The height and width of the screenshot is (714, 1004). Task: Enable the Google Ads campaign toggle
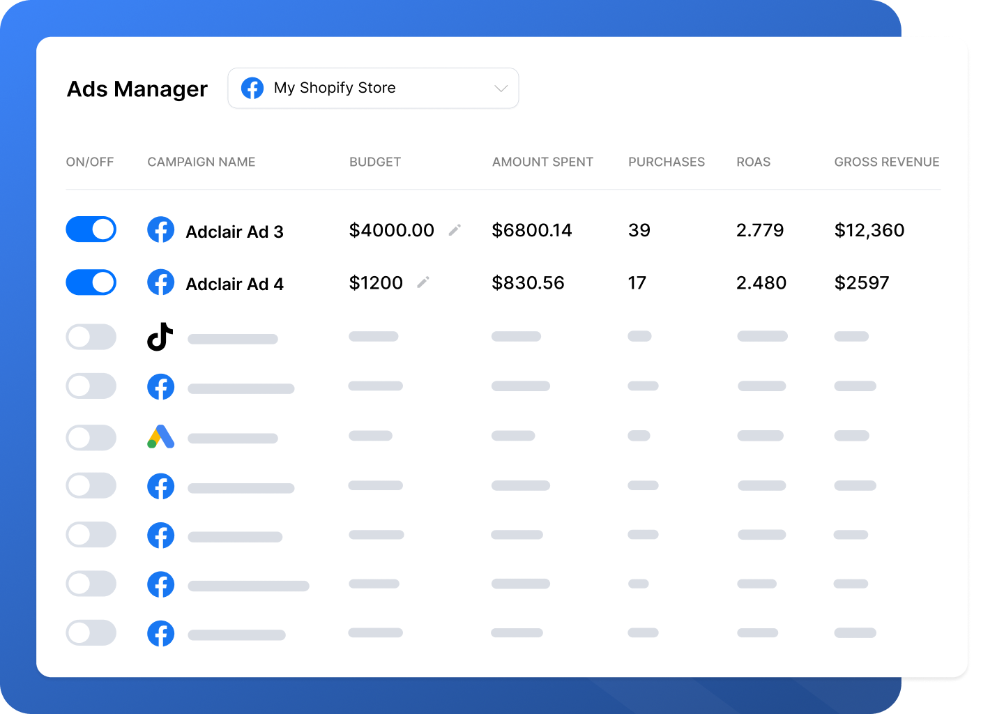(91, 437)
